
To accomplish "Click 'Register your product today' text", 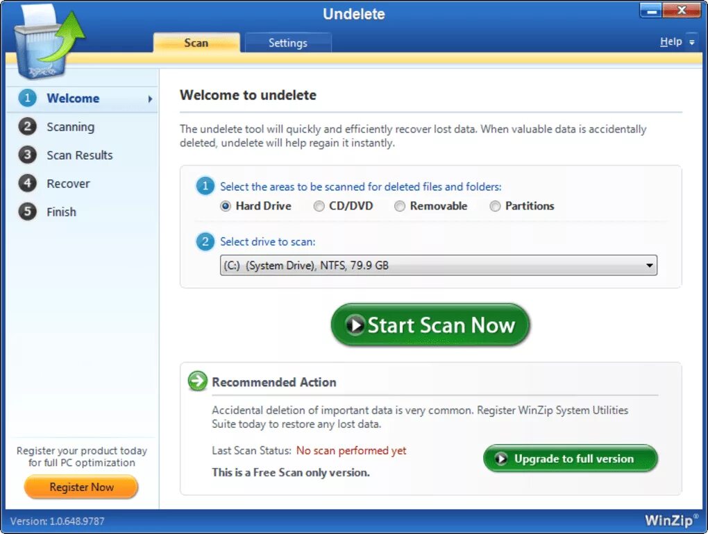I will coord(82,451).
